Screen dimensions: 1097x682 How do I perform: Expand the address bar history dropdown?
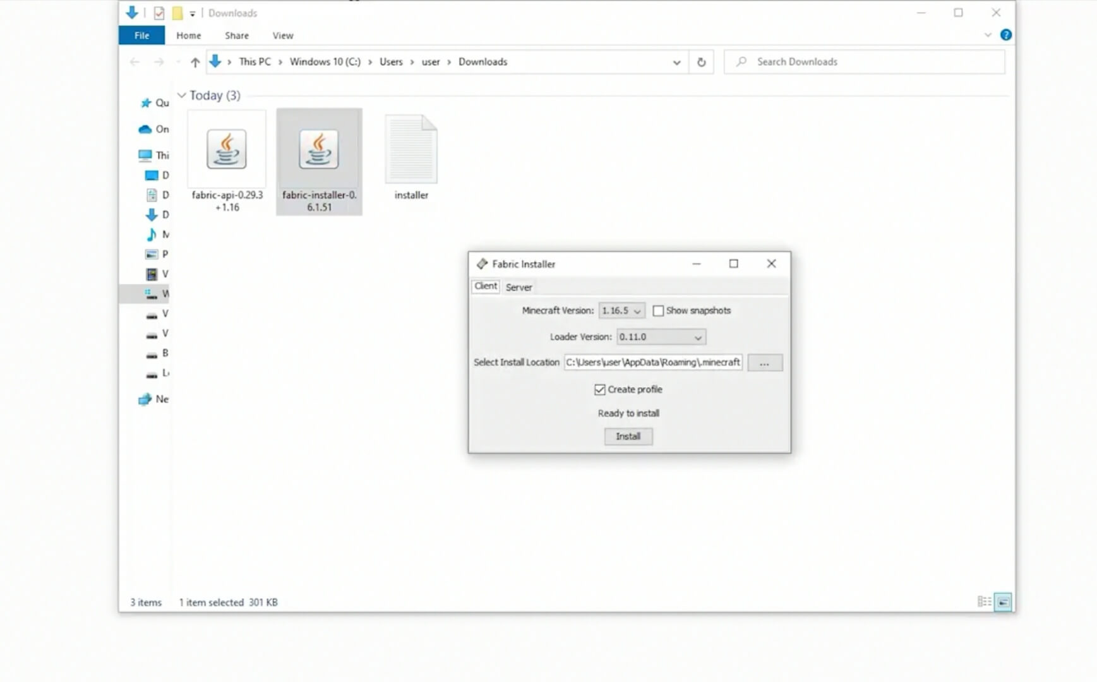(676, 62)
